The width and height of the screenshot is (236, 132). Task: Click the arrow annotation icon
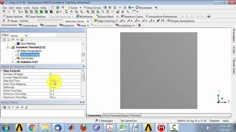click(x=158, y=21)
